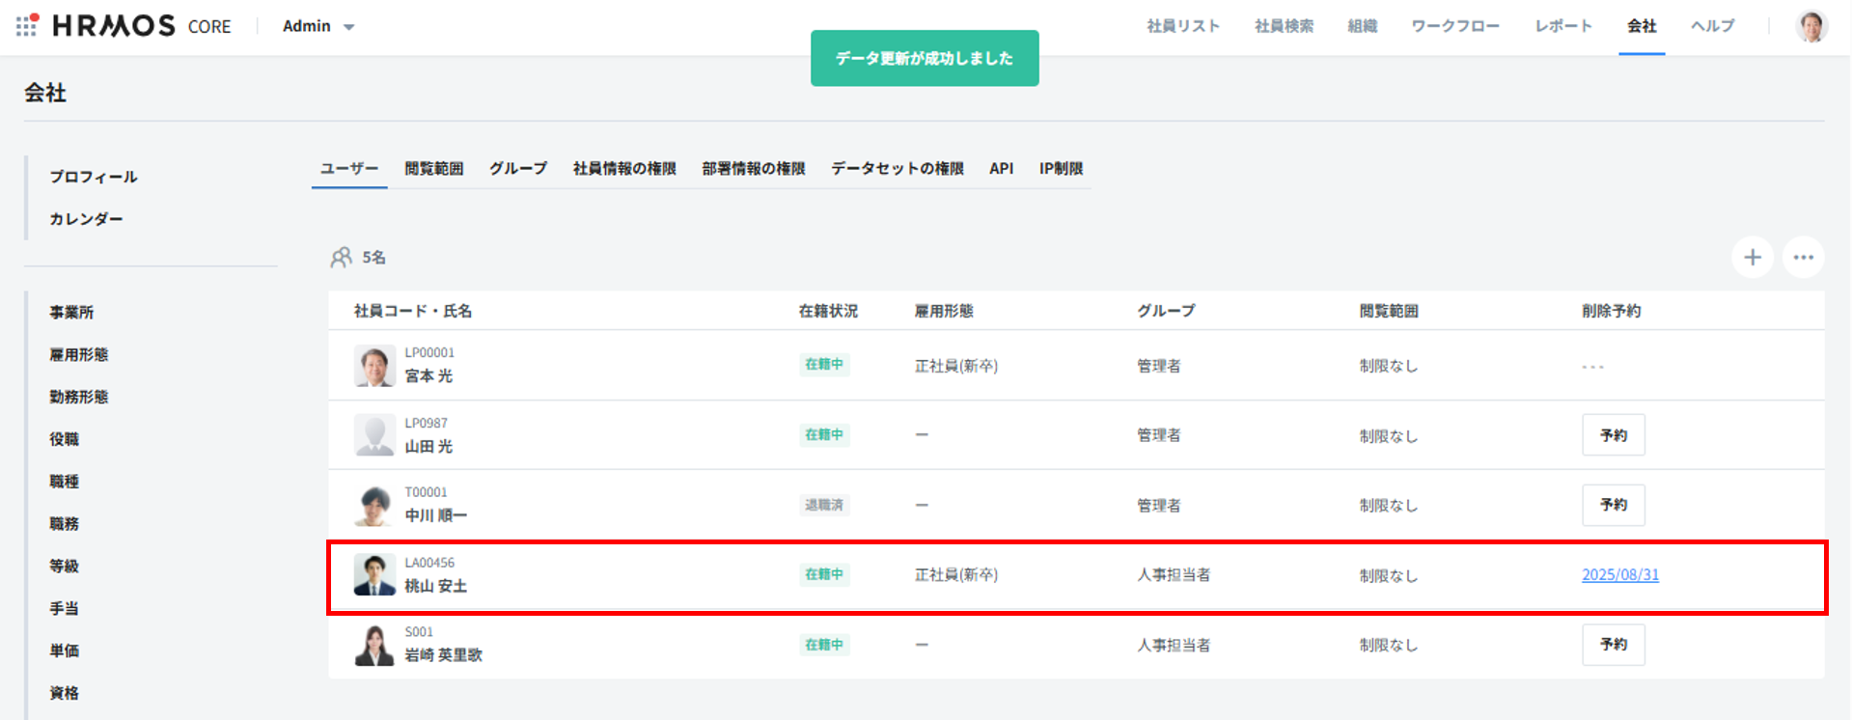Viewport: 1852px width, 720px height.
Task: Click the add user plus icon
Action: point(1752,258)
